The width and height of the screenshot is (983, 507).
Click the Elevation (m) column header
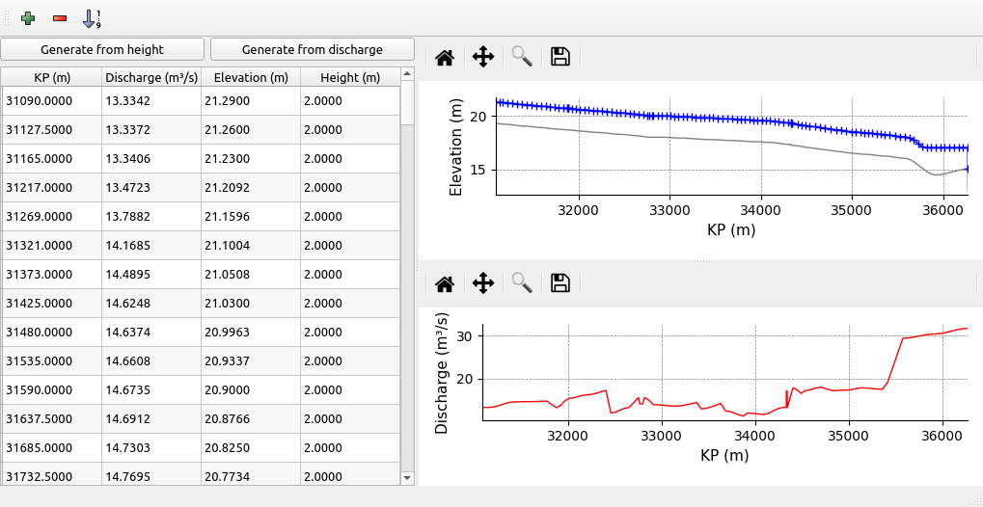(251, 77)
